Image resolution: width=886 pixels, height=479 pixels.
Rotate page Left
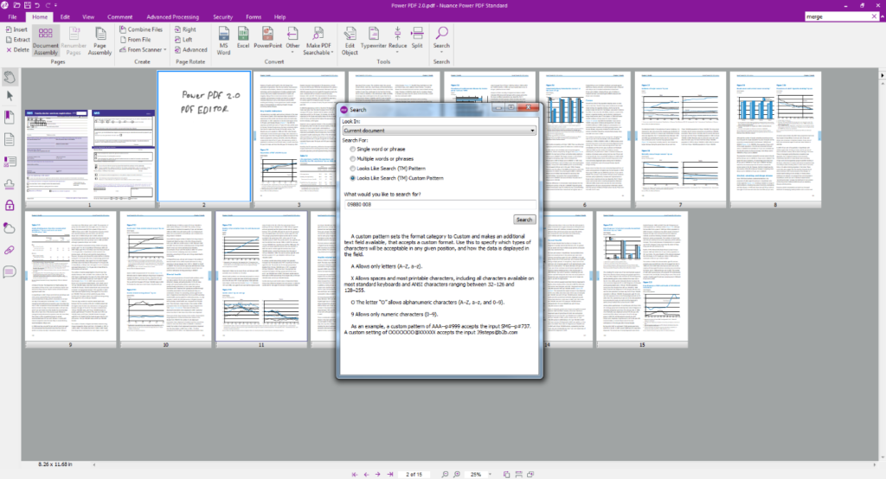point(183,40)
